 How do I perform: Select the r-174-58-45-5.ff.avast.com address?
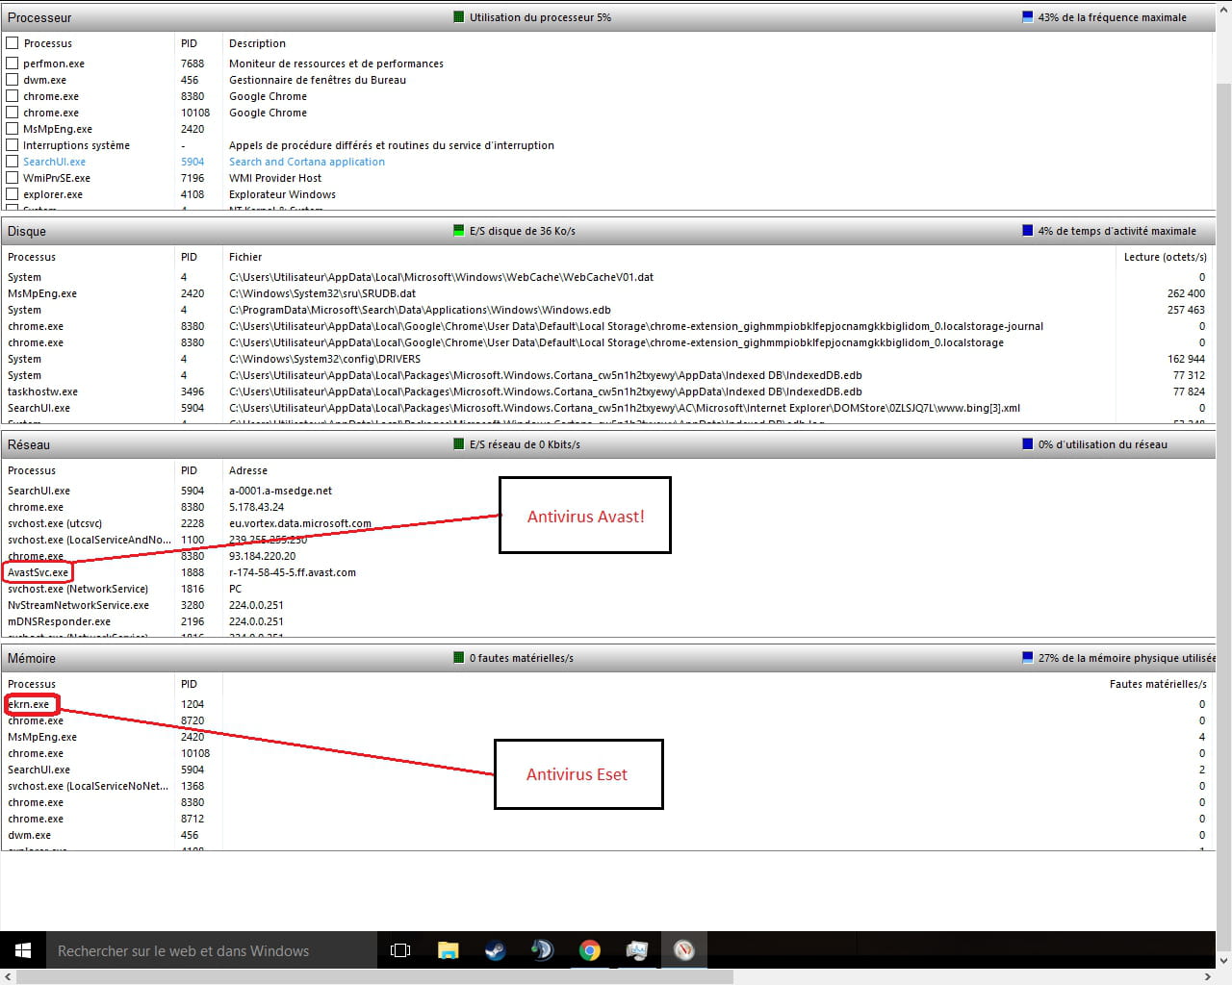point(293,572)
